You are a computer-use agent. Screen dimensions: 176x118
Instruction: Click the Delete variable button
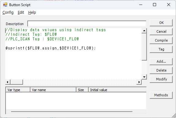pos(161,70)
